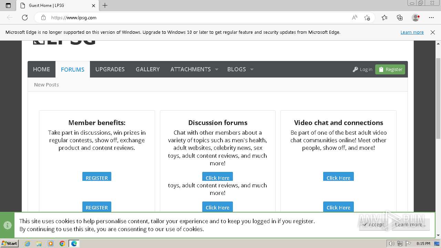Open the BLOGS navigation tab
The height and width of the screenshot is (248, 441).
coord(236,69)
